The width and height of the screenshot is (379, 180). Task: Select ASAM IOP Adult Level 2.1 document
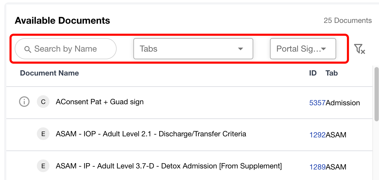click(151, 134)
